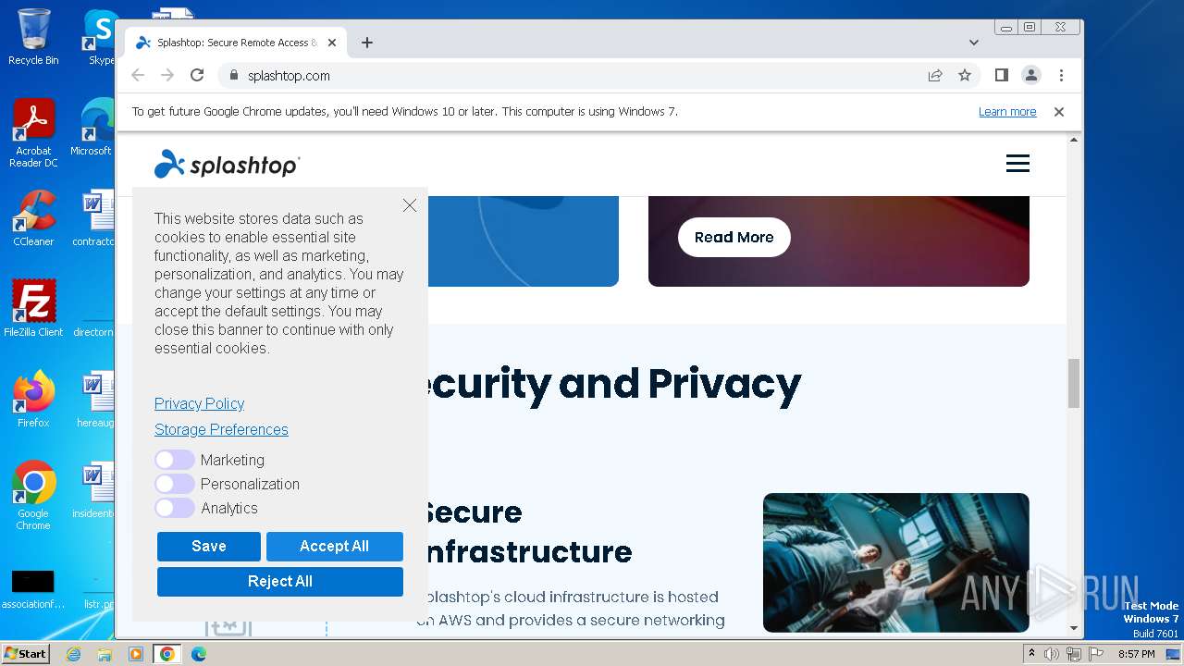The height and width of the screenshot is (666, 1184).
Task: Open the Privacy Policy link
Action: [199, 403]
